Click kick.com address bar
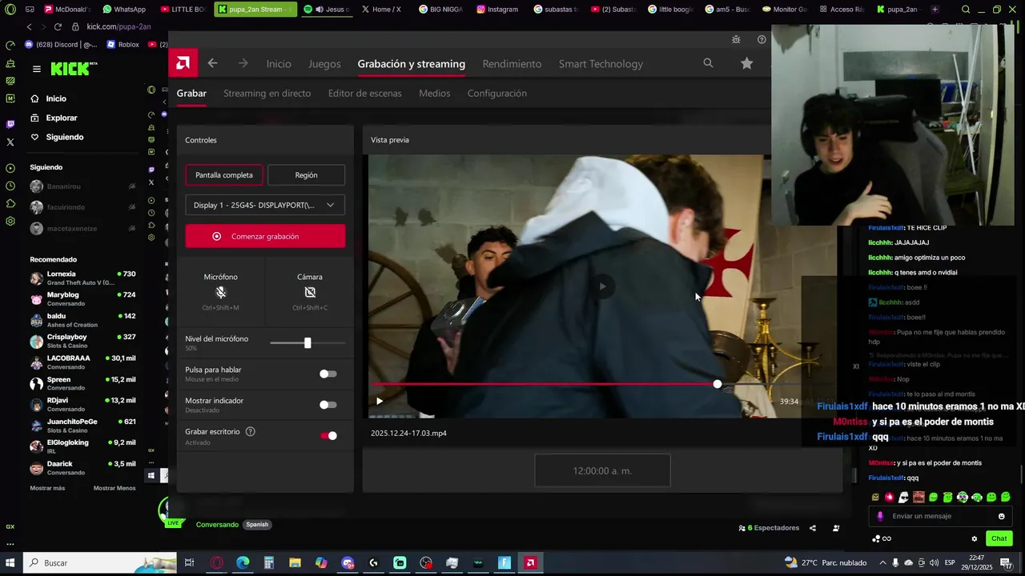Viewport: 1025px width, 576px height. coord(118,26)
